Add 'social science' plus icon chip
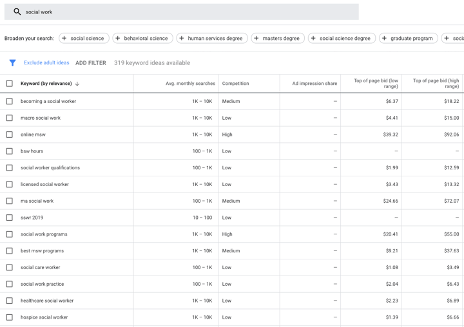The height and width of the screenshot is (327, 464). (x=64, y=38)
